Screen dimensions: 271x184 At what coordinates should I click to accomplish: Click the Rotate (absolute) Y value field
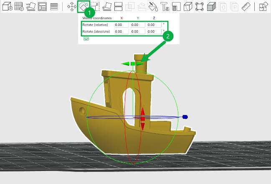click(138, 31)
